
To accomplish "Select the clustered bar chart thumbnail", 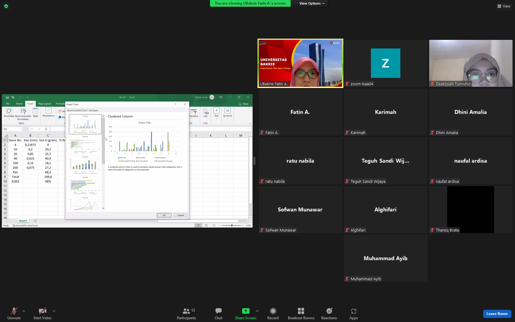I will (85, 144).
